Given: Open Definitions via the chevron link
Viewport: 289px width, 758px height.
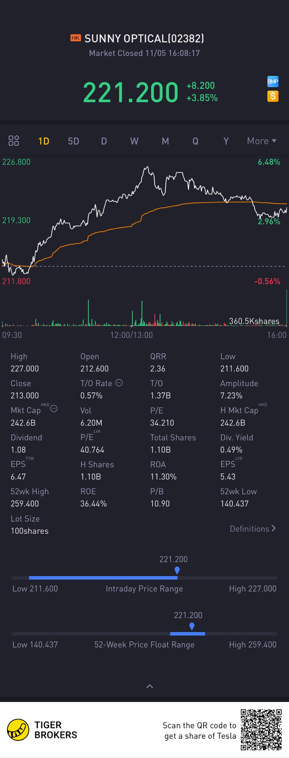Looking at the screenshot, I should pyautogui.click(x=253, y=529).
